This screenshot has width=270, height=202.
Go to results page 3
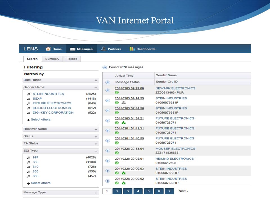128,191
